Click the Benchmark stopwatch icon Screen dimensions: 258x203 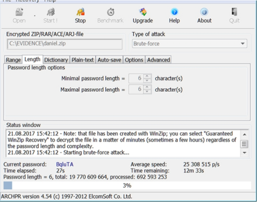point(110,12)
